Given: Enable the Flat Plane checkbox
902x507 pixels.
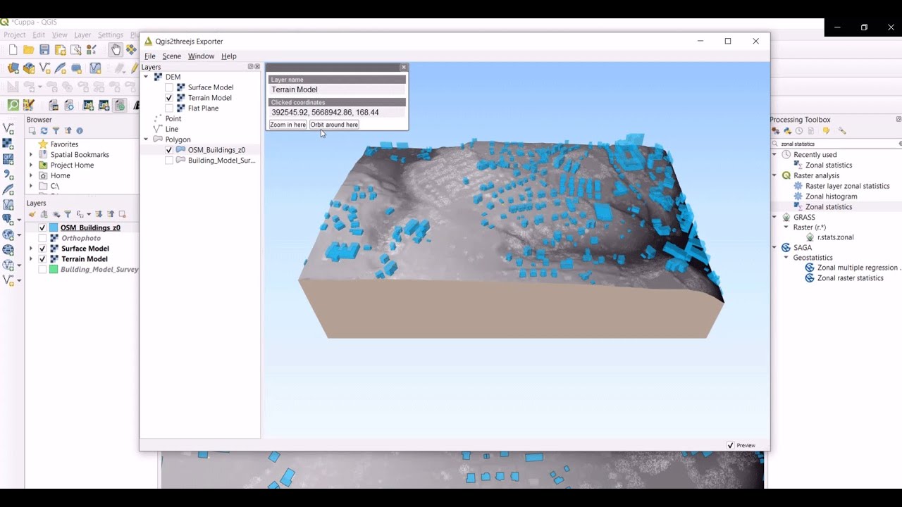Looking at the screenshot, I should click(169, 108).
